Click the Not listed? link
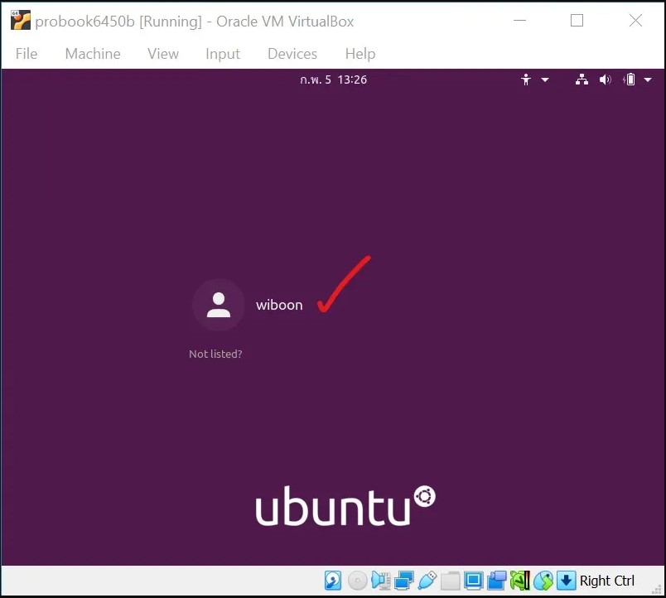The height and width of the screenshot is (598, 666). (x=215, y=354)
